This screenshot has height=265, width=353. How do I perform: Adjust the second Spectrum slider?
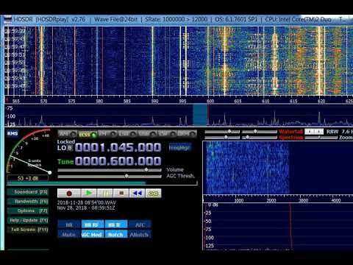click(x=260, y=137)
